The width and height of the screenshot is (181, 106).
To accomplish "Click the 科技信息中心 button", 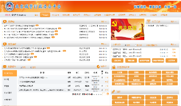I will (136, 84).
